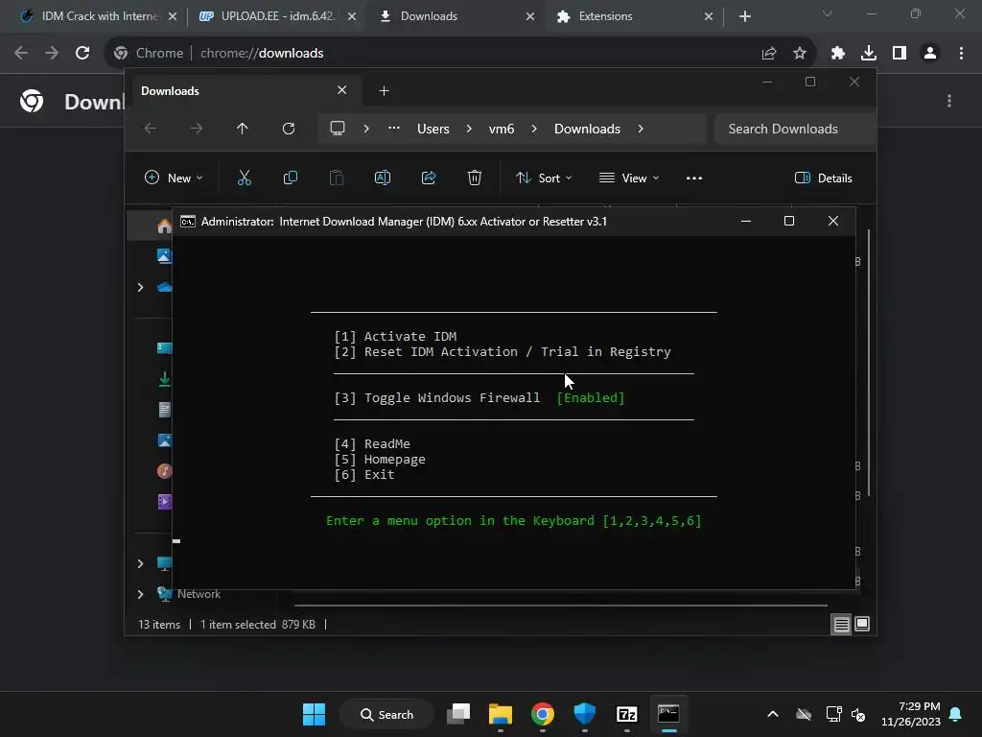Click the Search Downloads box

pos(795,129)
